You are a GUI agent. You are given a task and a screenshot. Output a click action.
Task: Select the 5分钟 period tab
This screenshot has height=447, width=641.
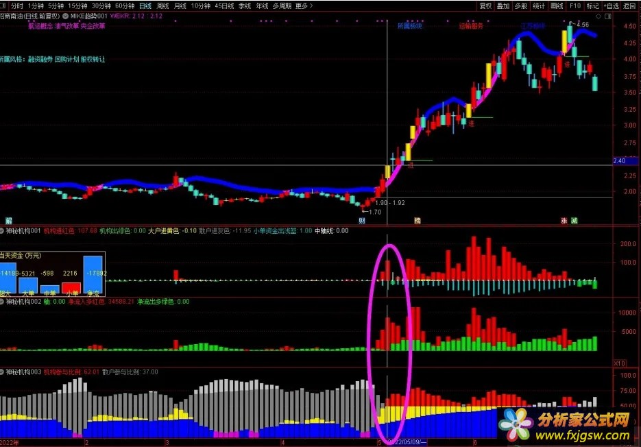click(56, 5)
